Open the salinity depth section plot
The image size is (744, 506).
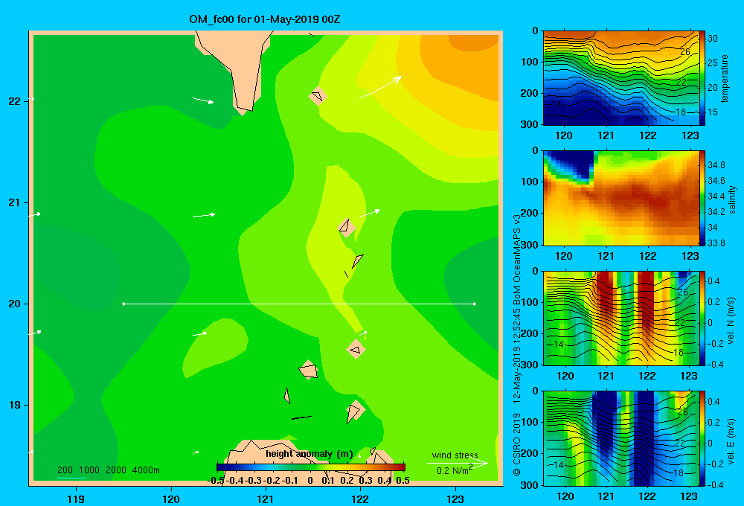621,198
